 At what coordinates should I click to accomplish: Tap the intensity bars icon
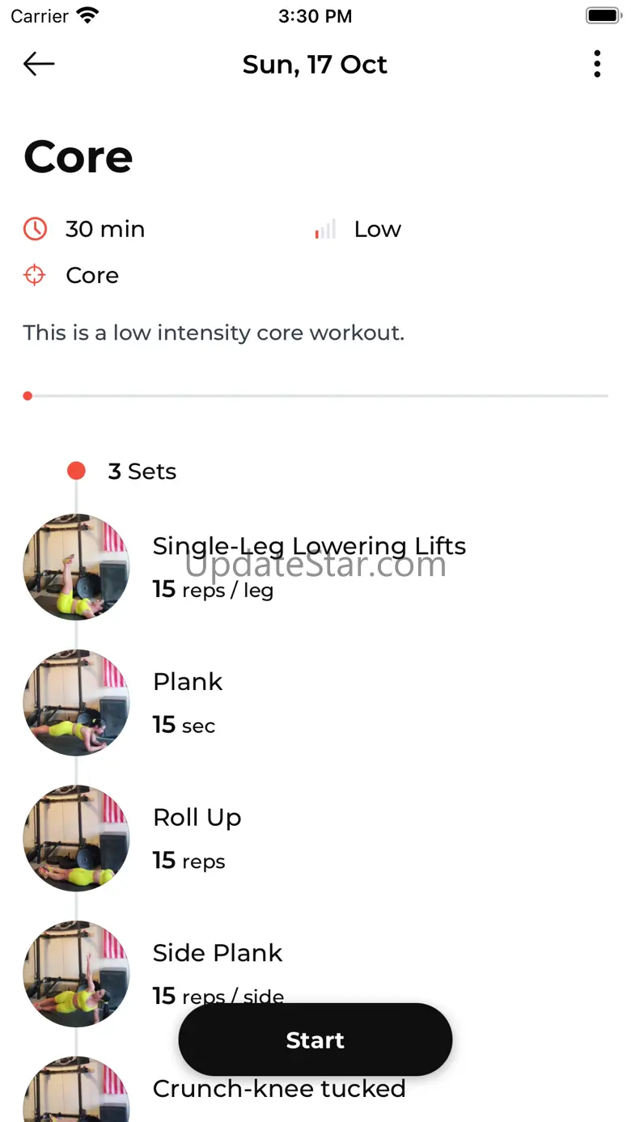point(325,230)
